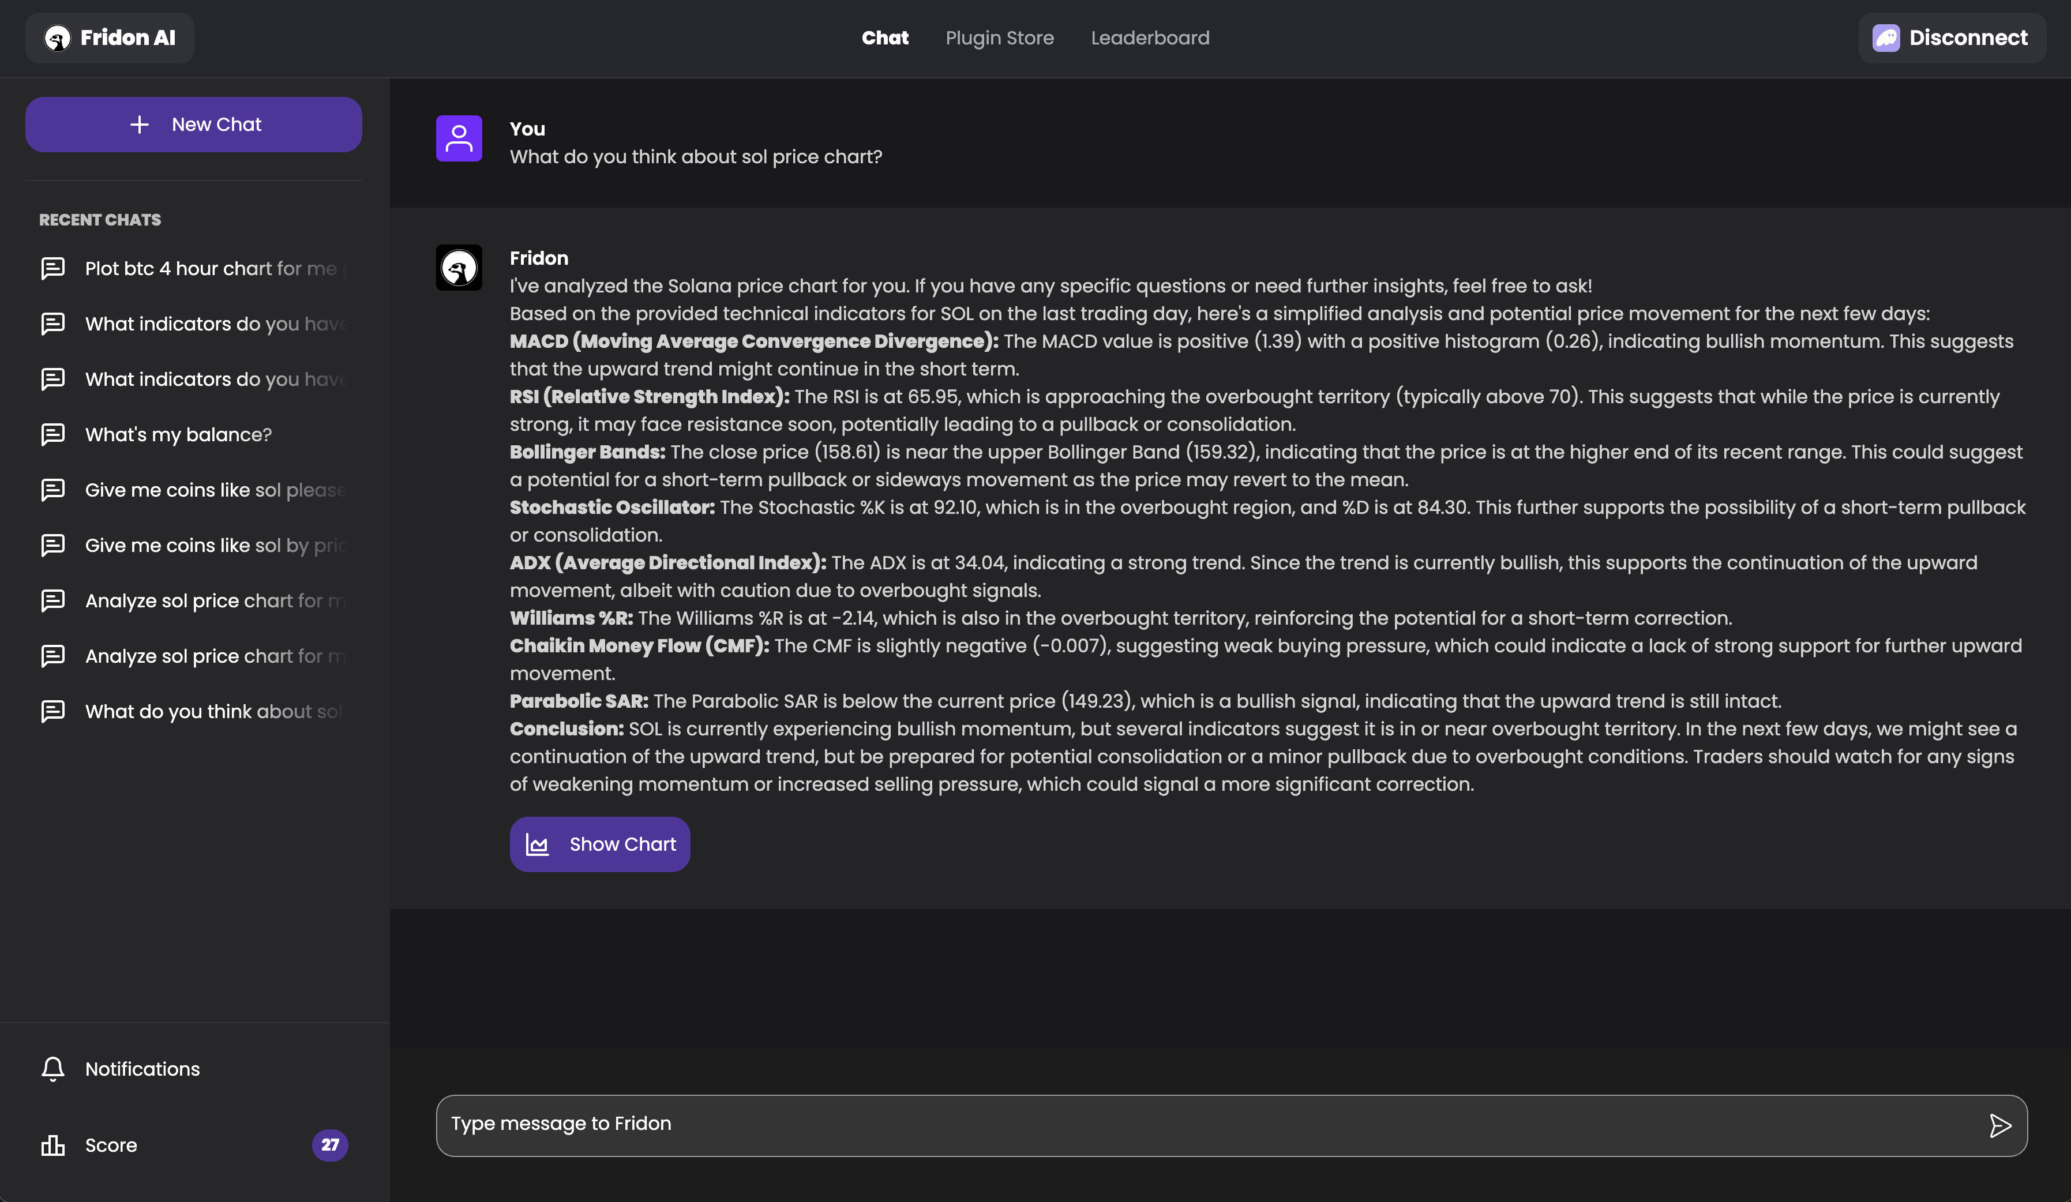
Task: Click the message input field
Action: click(986, 1125)
